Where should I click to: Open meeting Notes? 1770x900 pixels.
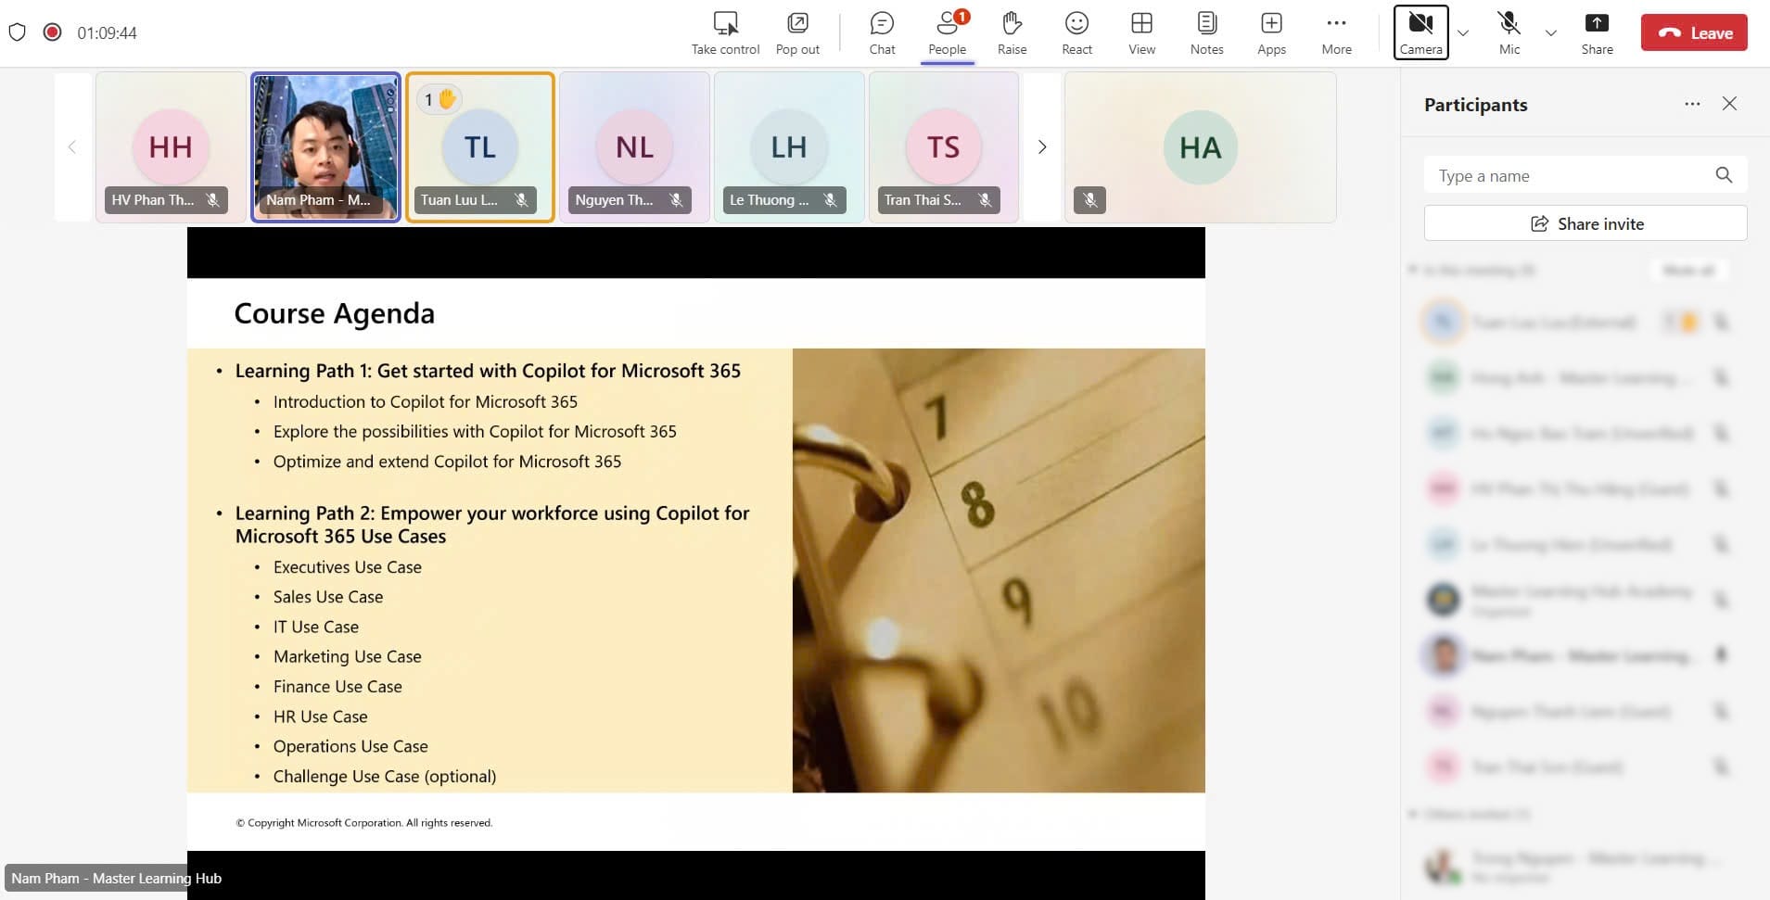[1206, 33]
